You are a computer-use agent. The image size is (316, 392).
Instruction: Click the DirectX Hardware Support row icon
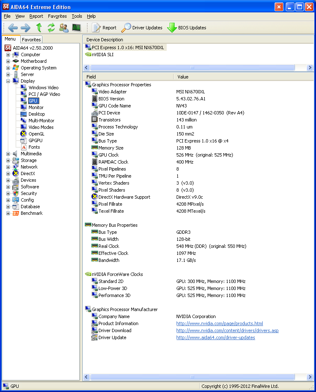click(x=94, y=197)
